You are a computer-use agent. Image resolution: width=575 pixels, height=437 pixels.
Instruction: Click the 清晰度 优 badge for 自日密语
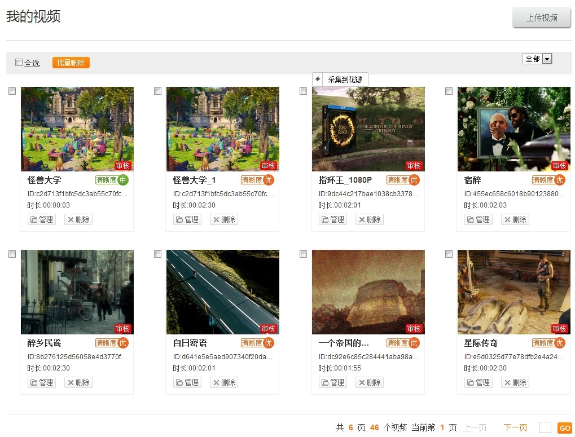point(257,343)
